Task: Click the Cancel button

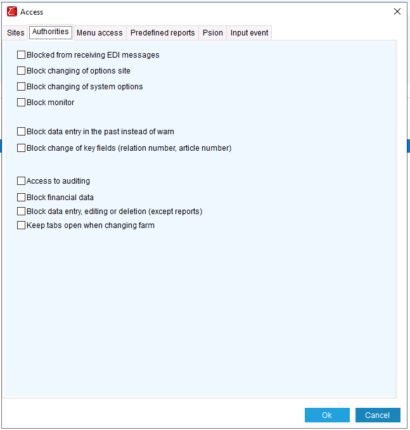Action: tap(378, 415)
